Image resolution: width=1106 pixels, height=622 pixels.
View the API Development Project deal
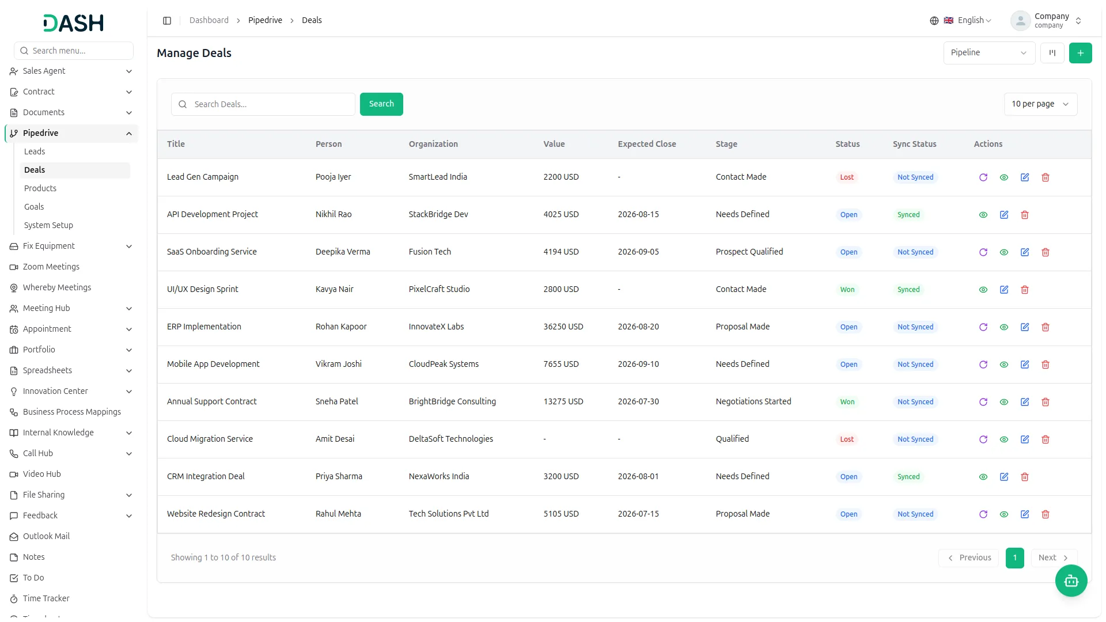coord(983,215)
